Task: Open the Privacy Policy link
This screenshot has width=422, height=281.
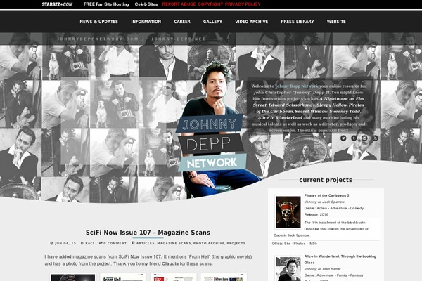Action: [x=243, y=4]
